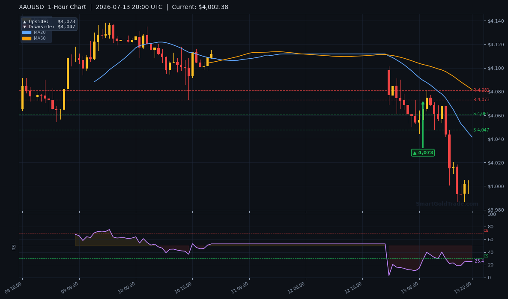Click the $4,000 price axis label
The image size is (508, 299).
click(x=496, y=187)
